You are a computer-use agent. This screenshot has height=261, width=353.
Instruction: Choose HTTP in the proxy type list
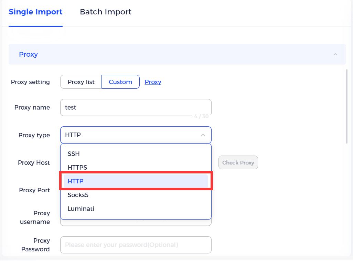(136, 181)
